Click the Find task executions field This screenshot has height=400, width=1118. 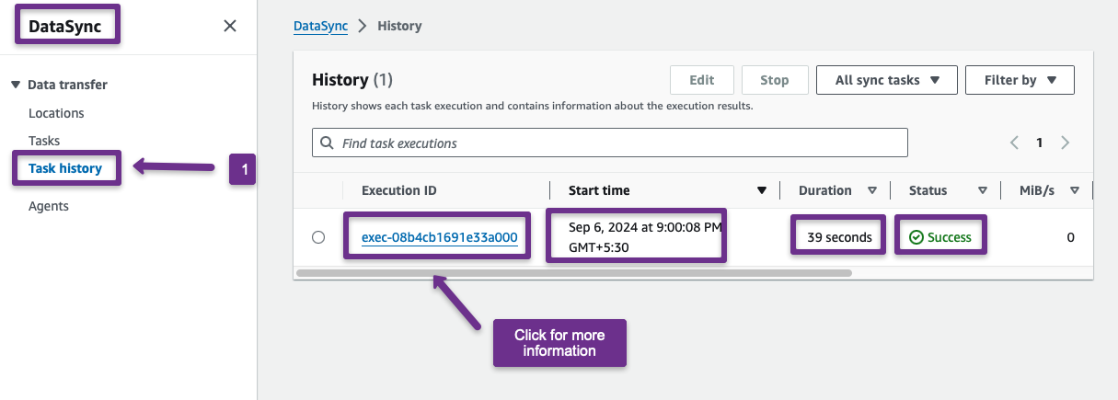(x=617, y=143)
